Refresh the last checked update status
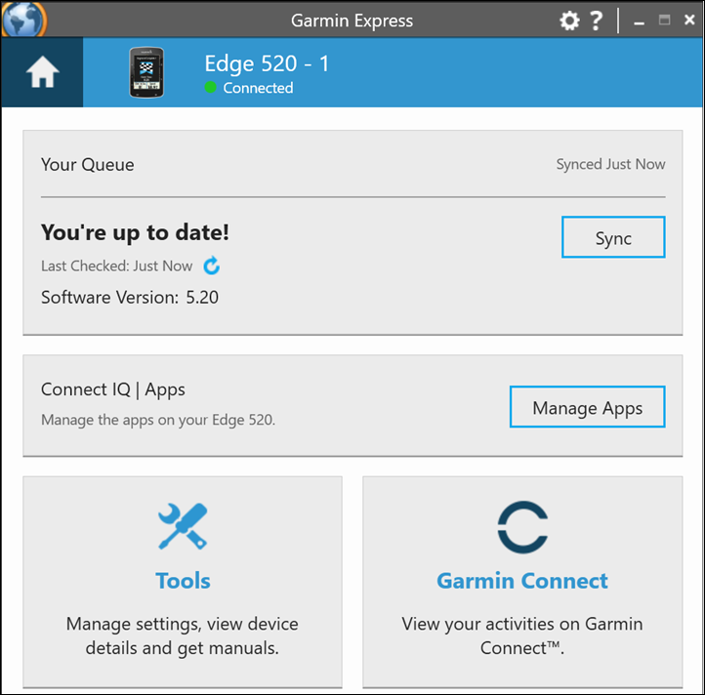The height and width of the screenshot is (695, 705). pos(211,266)
